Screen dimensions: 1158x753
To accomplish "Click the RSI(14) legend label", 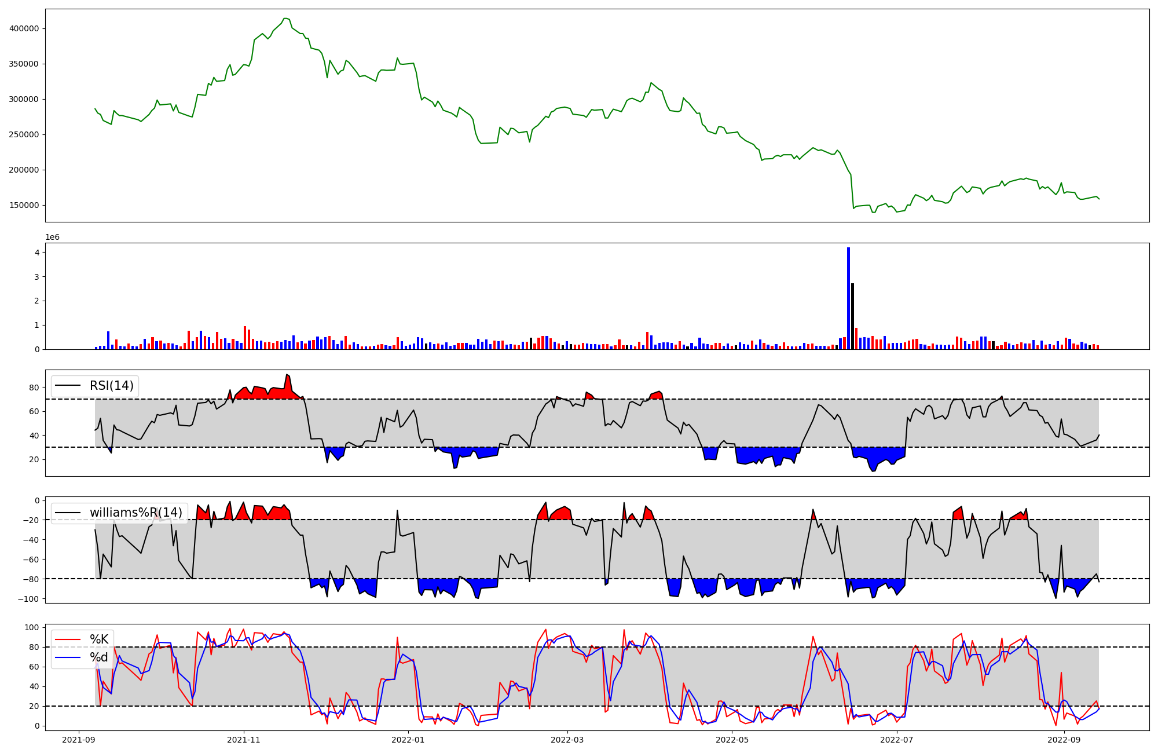I will tap(111, 386).
